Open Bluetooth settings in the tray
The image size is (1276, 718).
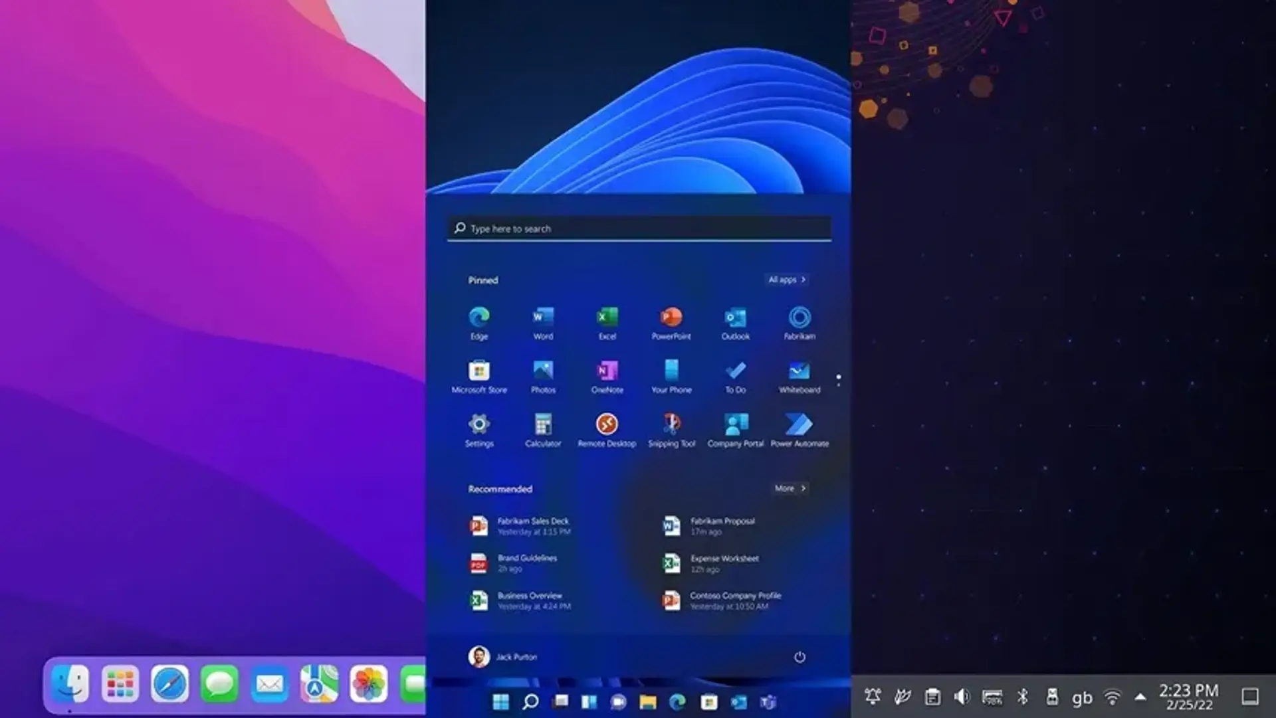click(1023, 697)
